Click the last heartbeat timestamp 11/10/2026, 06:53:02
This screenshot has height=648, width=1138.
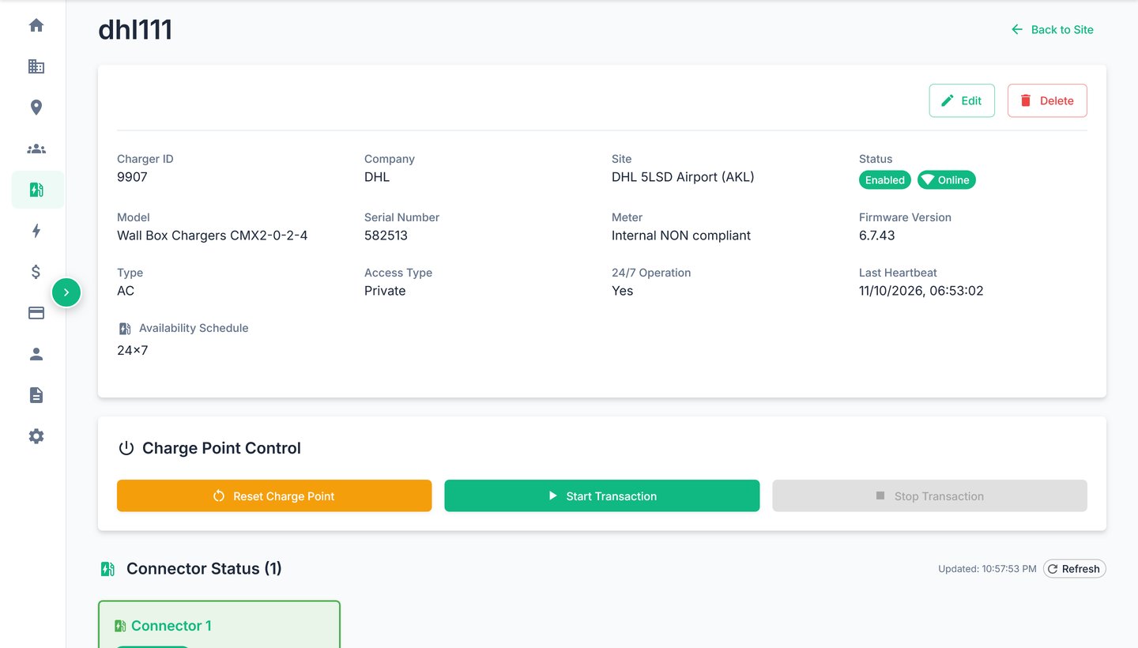[x=921, y=291]
